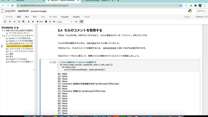Fold the 'for cell in row' block

58,67
